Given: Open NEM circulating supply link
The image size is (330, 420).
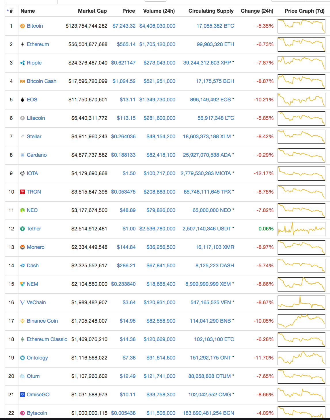Looking at the screenshot, I should (x=208, y=284).
